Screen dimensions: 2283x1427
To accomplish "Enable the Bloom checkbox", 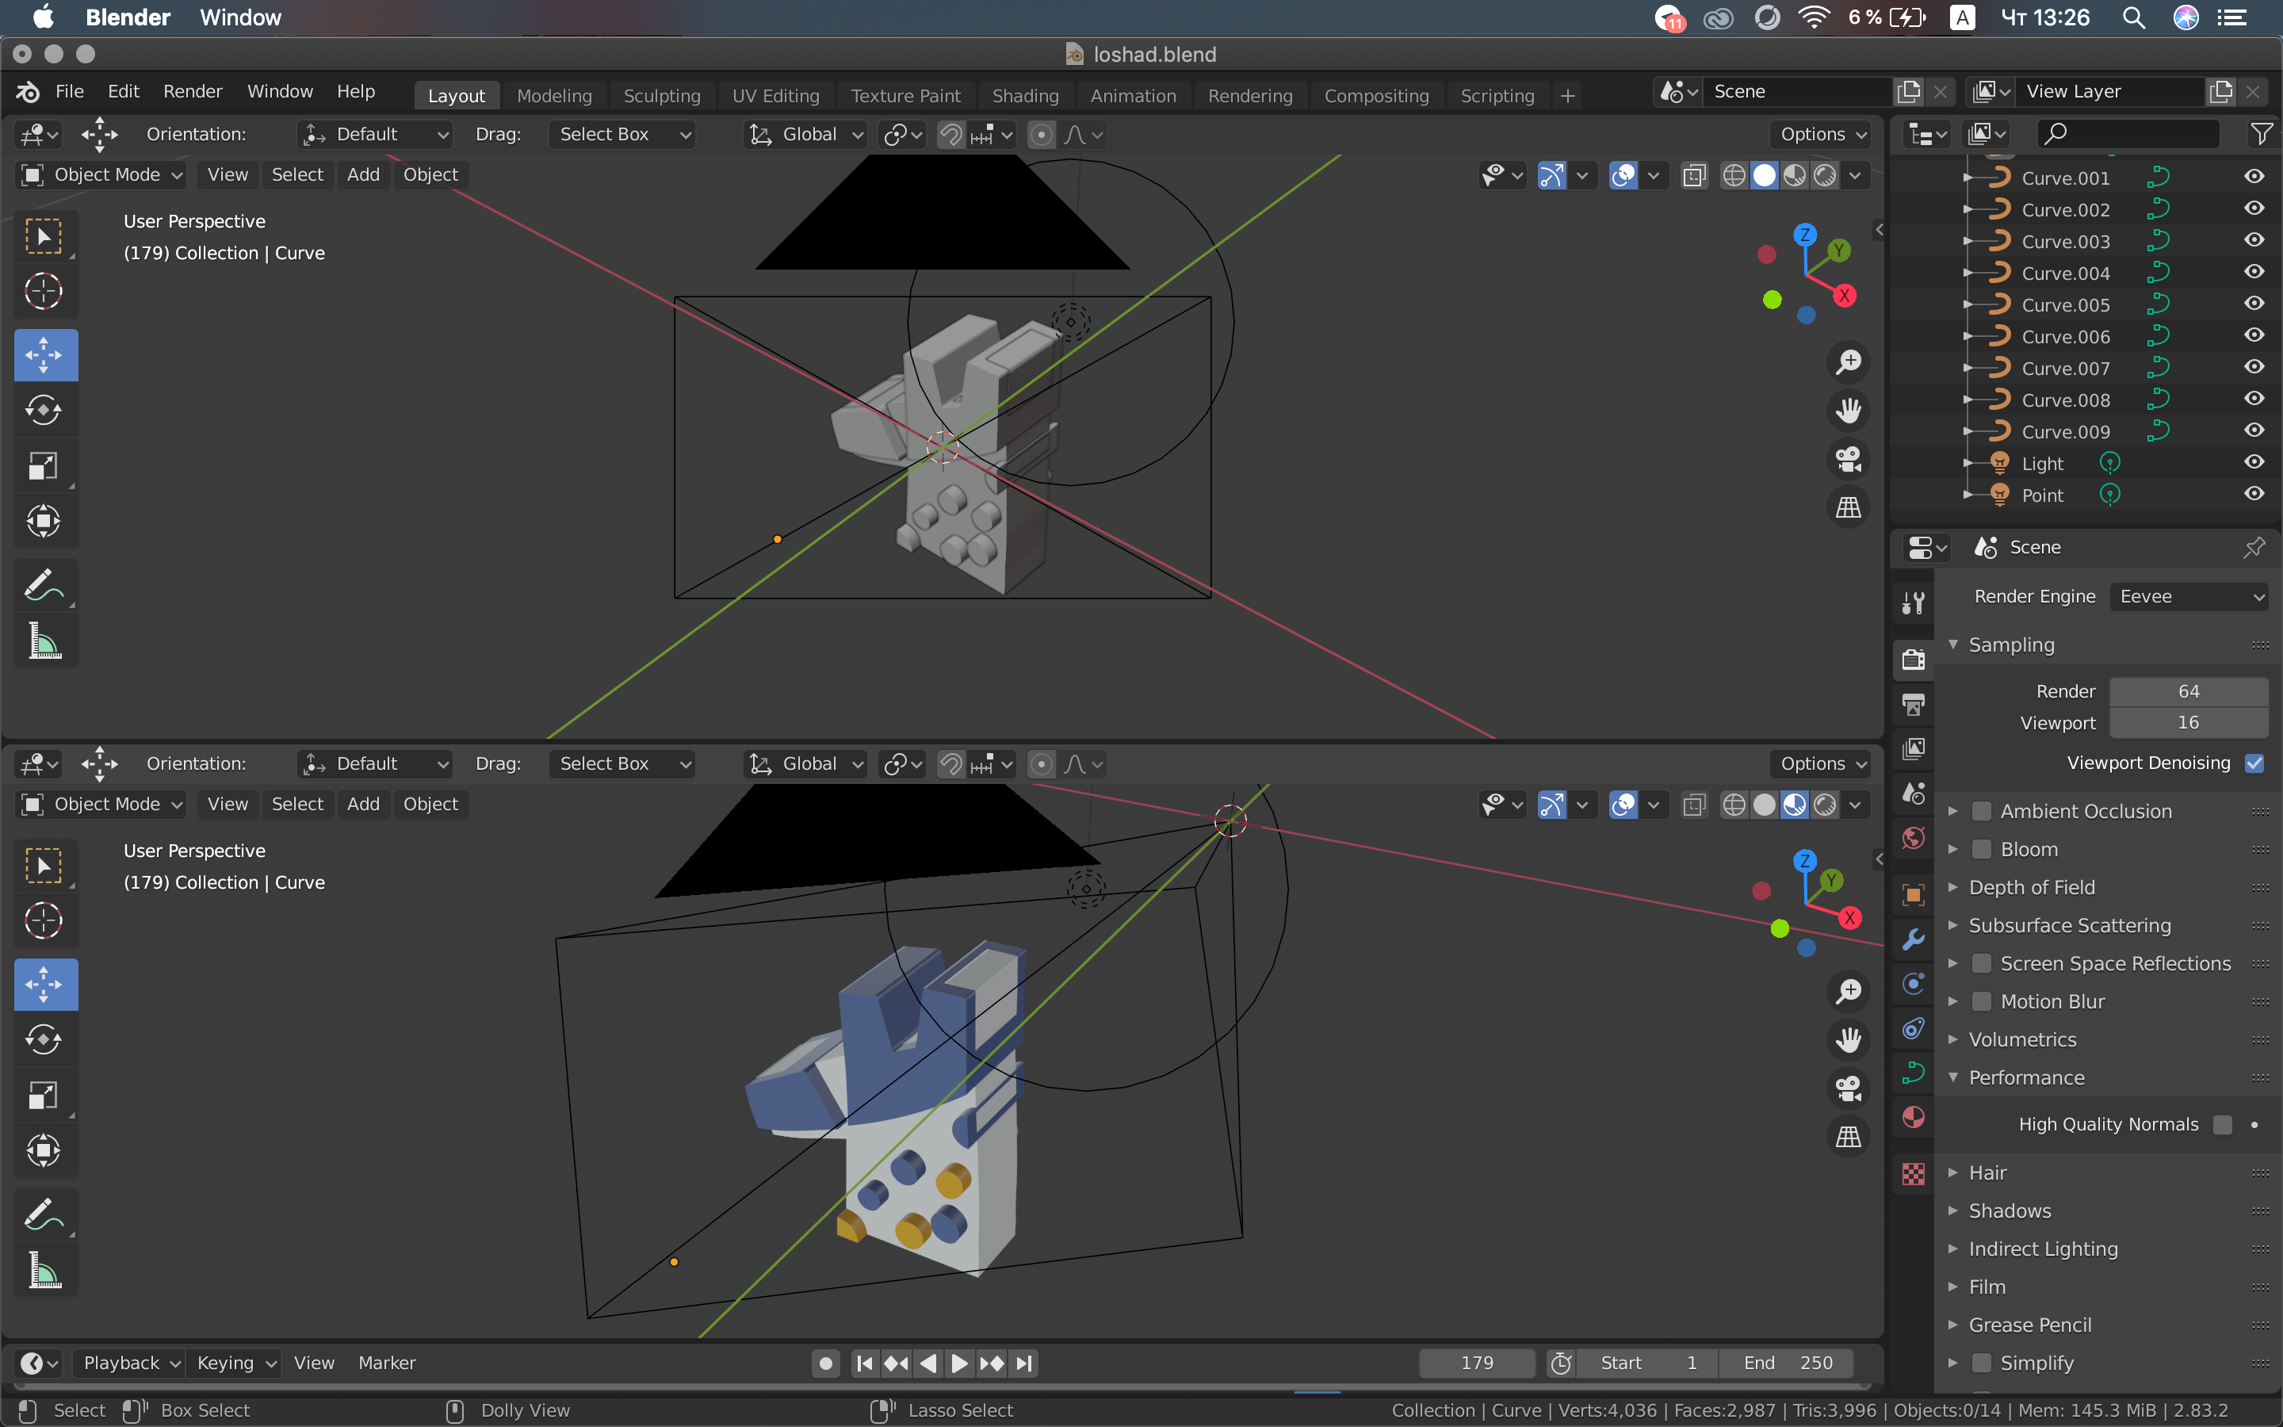I will (x=1981, y=849).
